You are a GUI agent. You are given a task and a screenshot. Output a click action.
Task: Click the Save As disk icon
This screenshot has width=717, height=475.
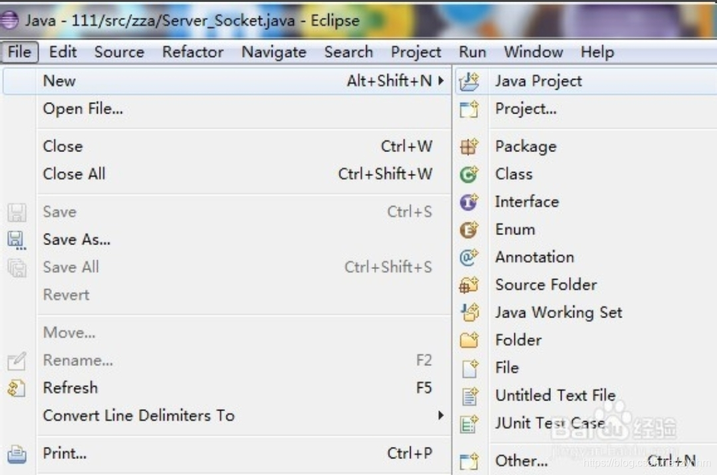coord(17,240)
